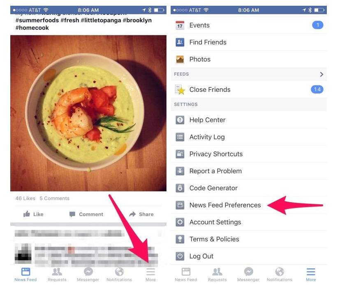Click the Log Out power icon
Image resolution: width=340 pixels, height=290 pixels.
180,256
